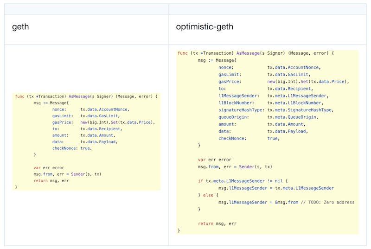Click "nonce:" field in the geth column
Viewport: 371px width, 249px height.
(x=59, y=109)
